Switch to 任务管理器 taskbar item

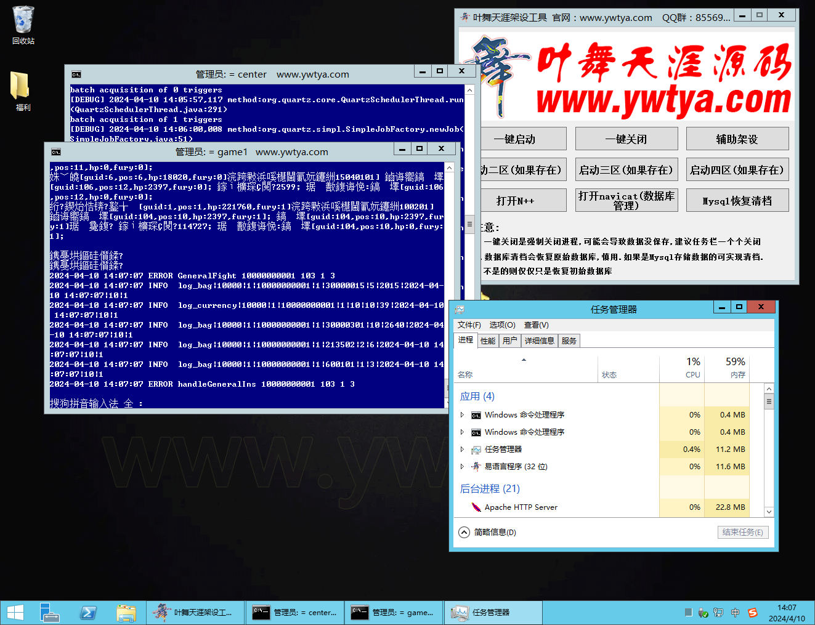[x=493, y=613]
